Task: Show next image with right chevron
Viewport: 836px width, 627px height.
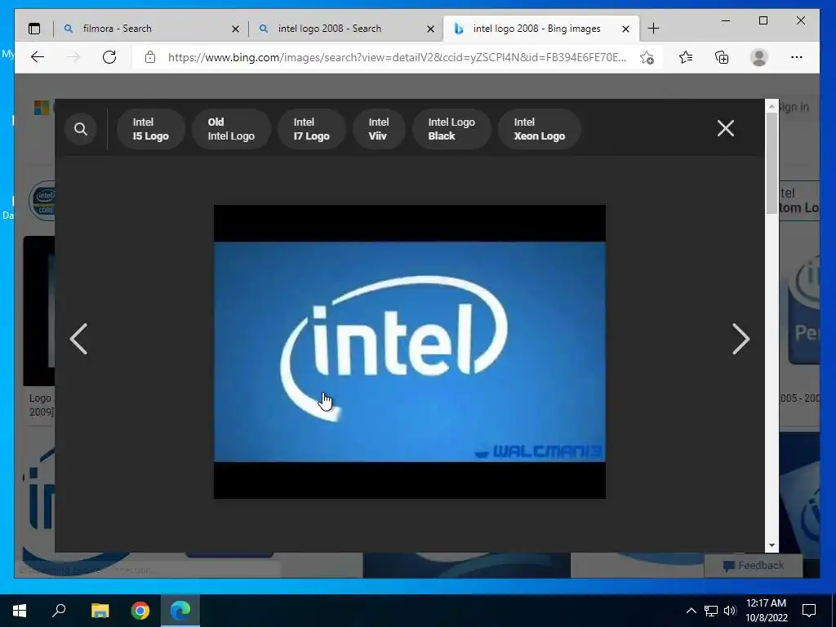Action: click(x=741, y=339)
